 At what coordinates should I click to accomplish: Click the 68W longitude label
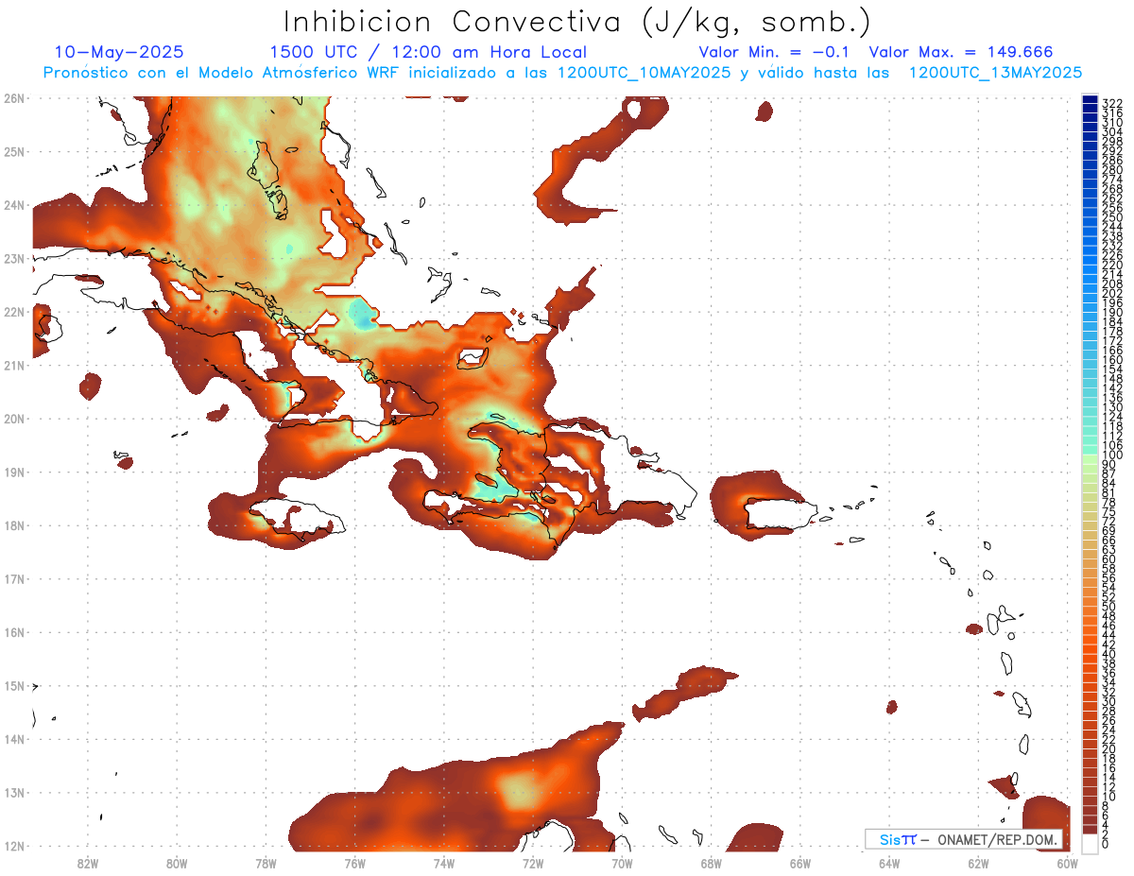coord(712,863)
